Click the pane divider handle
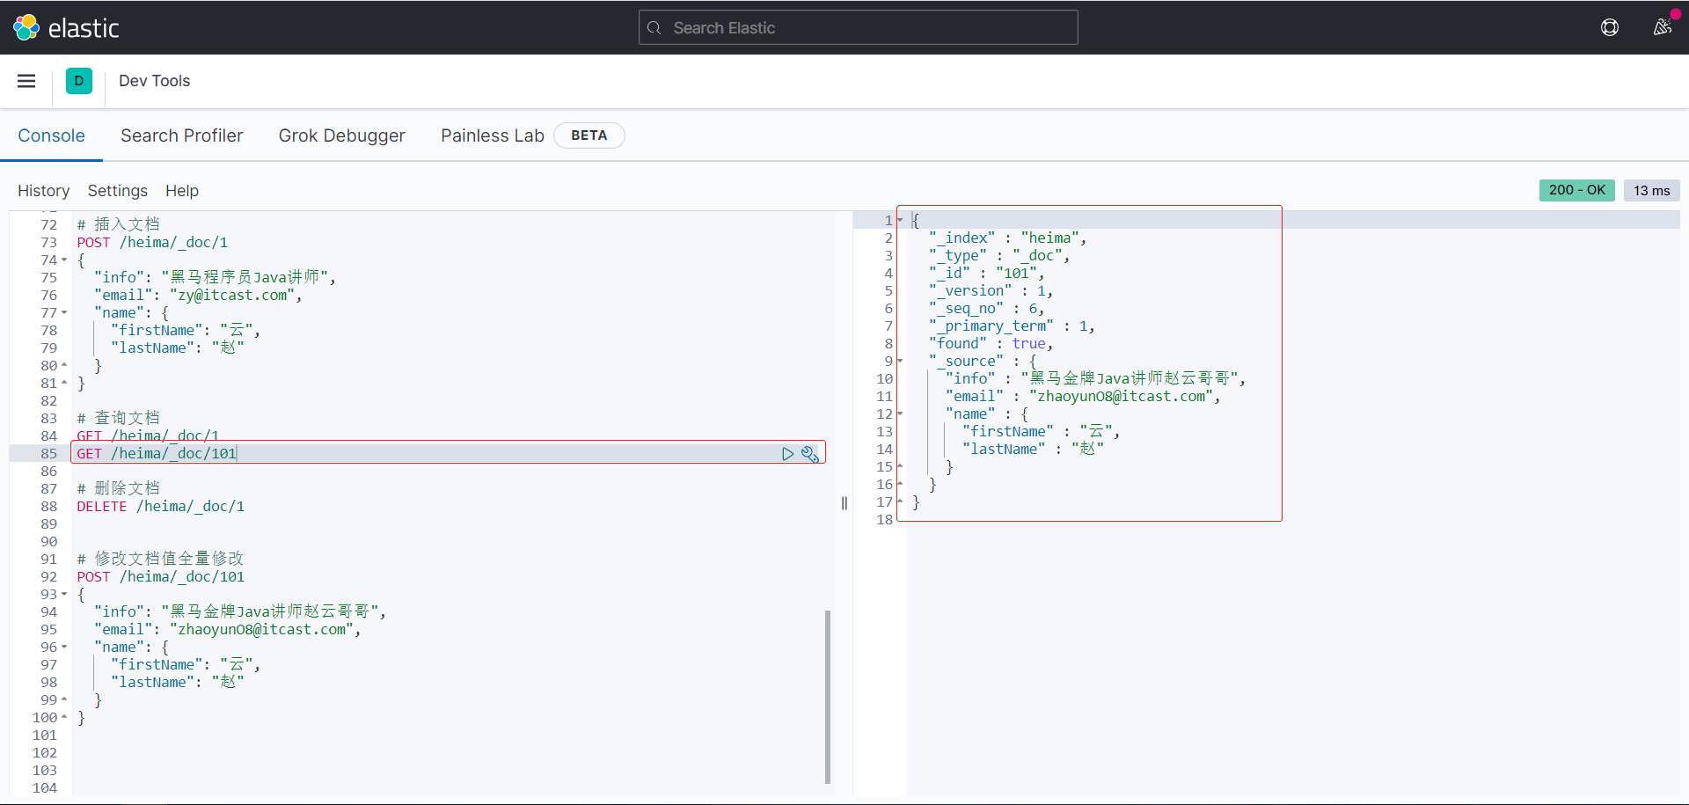This screenshot has width=1689, height=805. pyautogui.click(x=844, y=503)
